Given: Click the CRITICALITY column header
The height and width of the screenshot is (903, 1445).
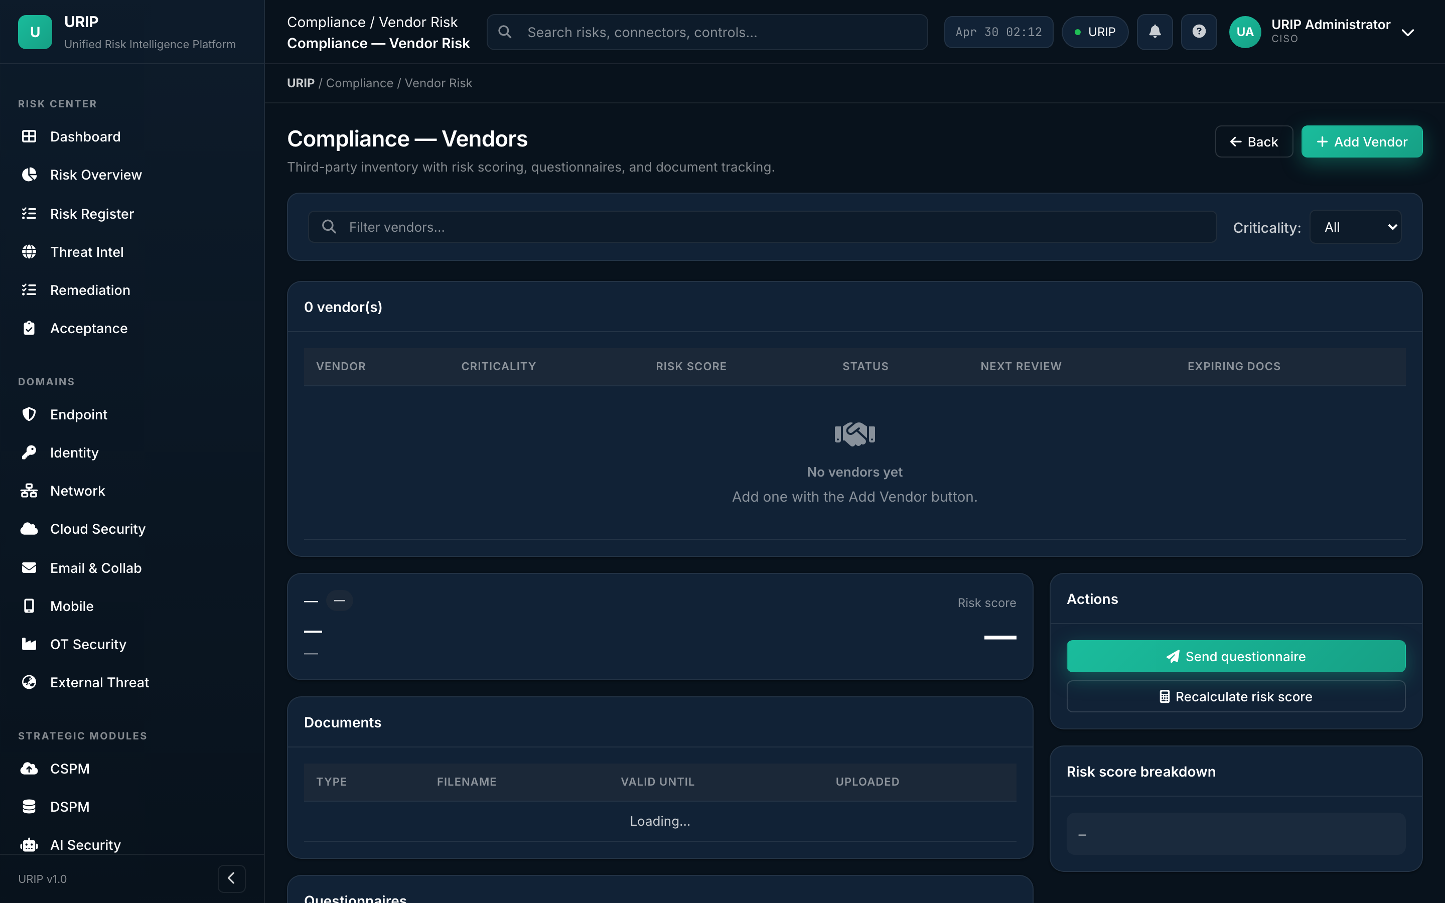Looking at the screenshot, I should 499,366.
